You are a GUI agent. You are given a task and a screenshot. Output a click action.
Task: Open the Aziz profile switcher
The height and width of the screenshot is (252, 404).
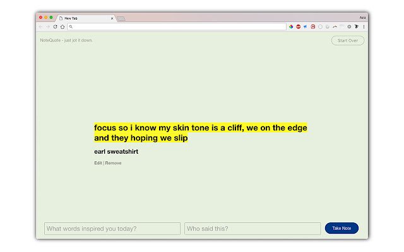point(362,18)
